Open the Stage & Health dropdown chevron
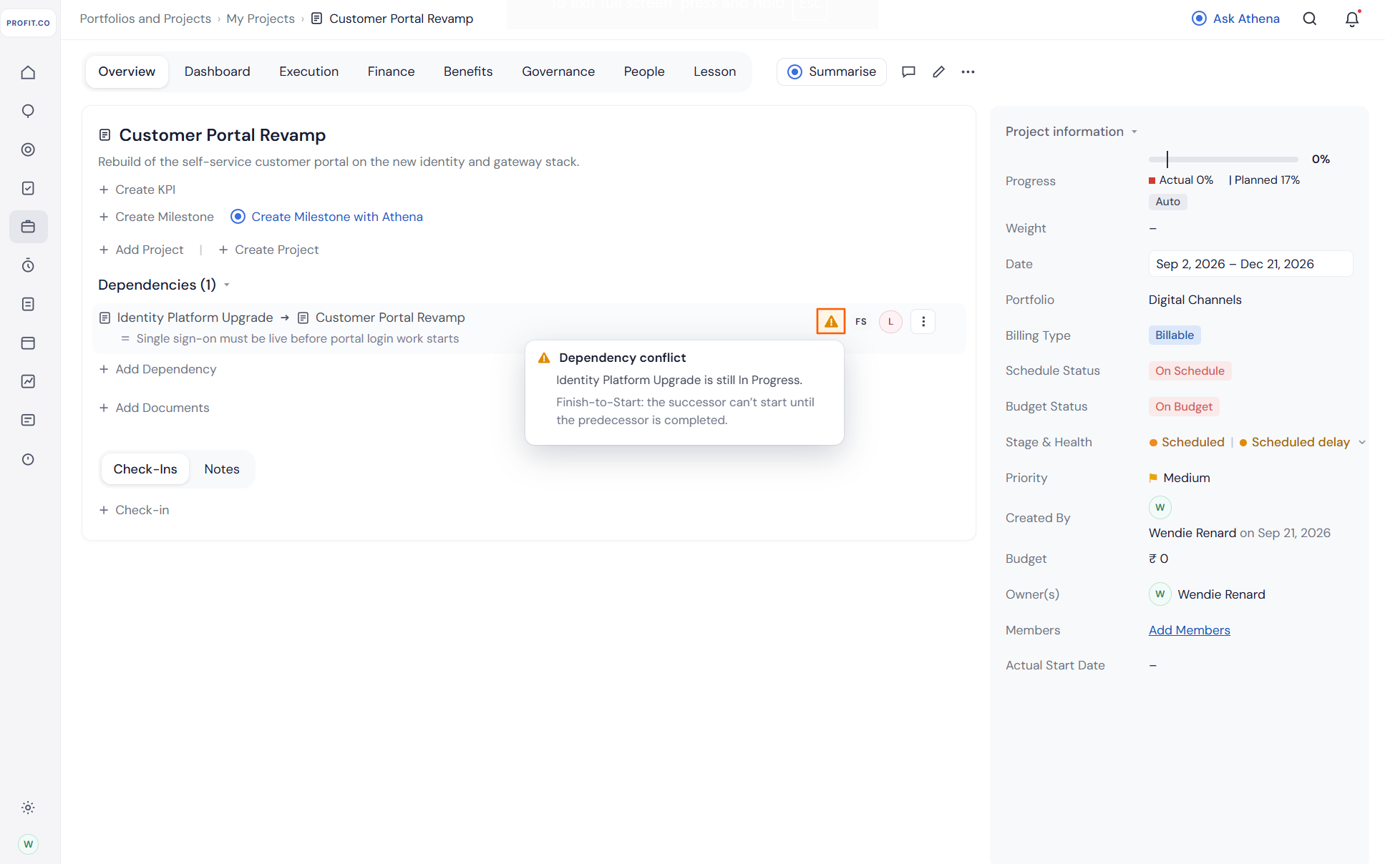Viewport: 1385px width, 864px height. coord(1362,442)
